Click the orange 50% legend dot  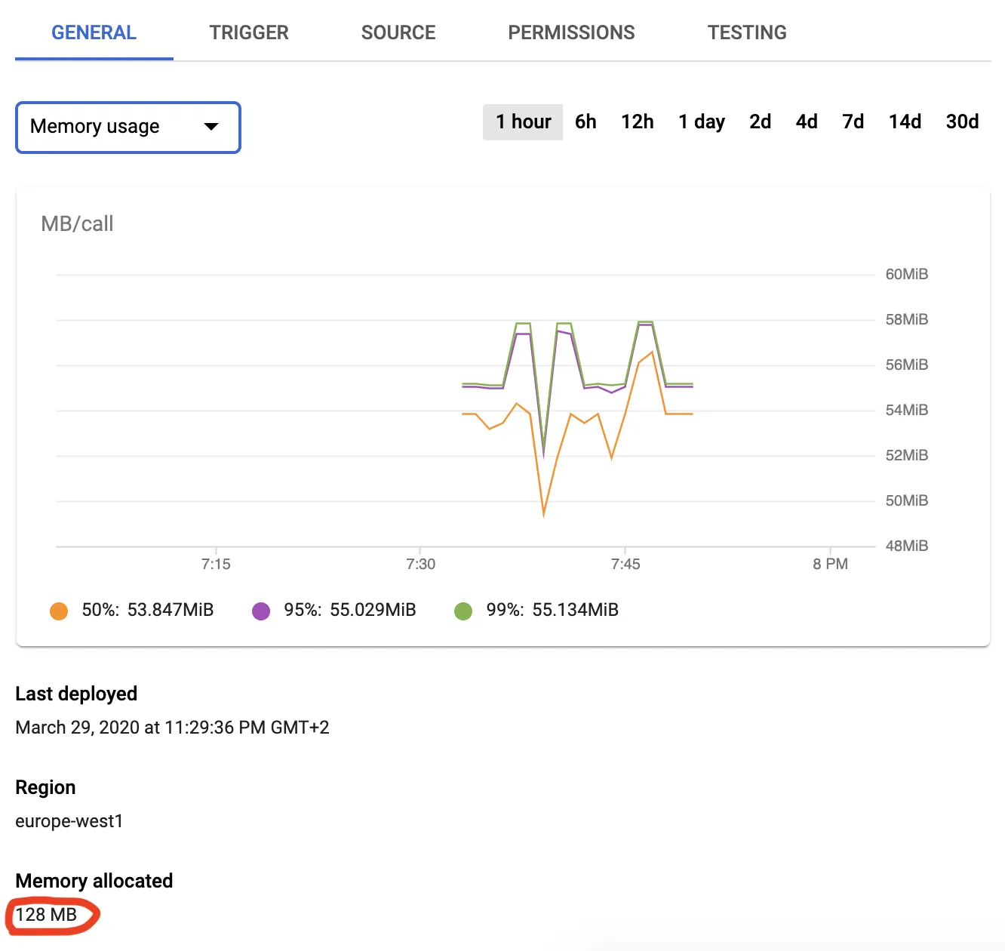(x=59, y=611)
